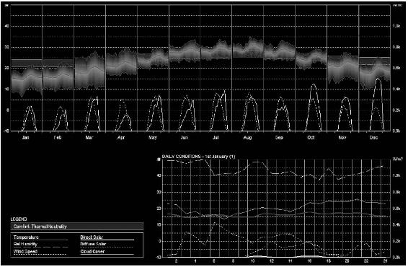This screenshot has height=267, width=408.
Task: Select the Mar month label
Action: [89, 137]
